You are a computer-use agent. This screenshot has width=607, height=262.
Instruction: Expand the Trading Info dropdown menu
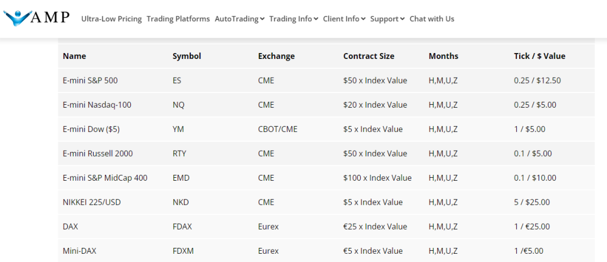pyautogui.click(x=293, y=19)
